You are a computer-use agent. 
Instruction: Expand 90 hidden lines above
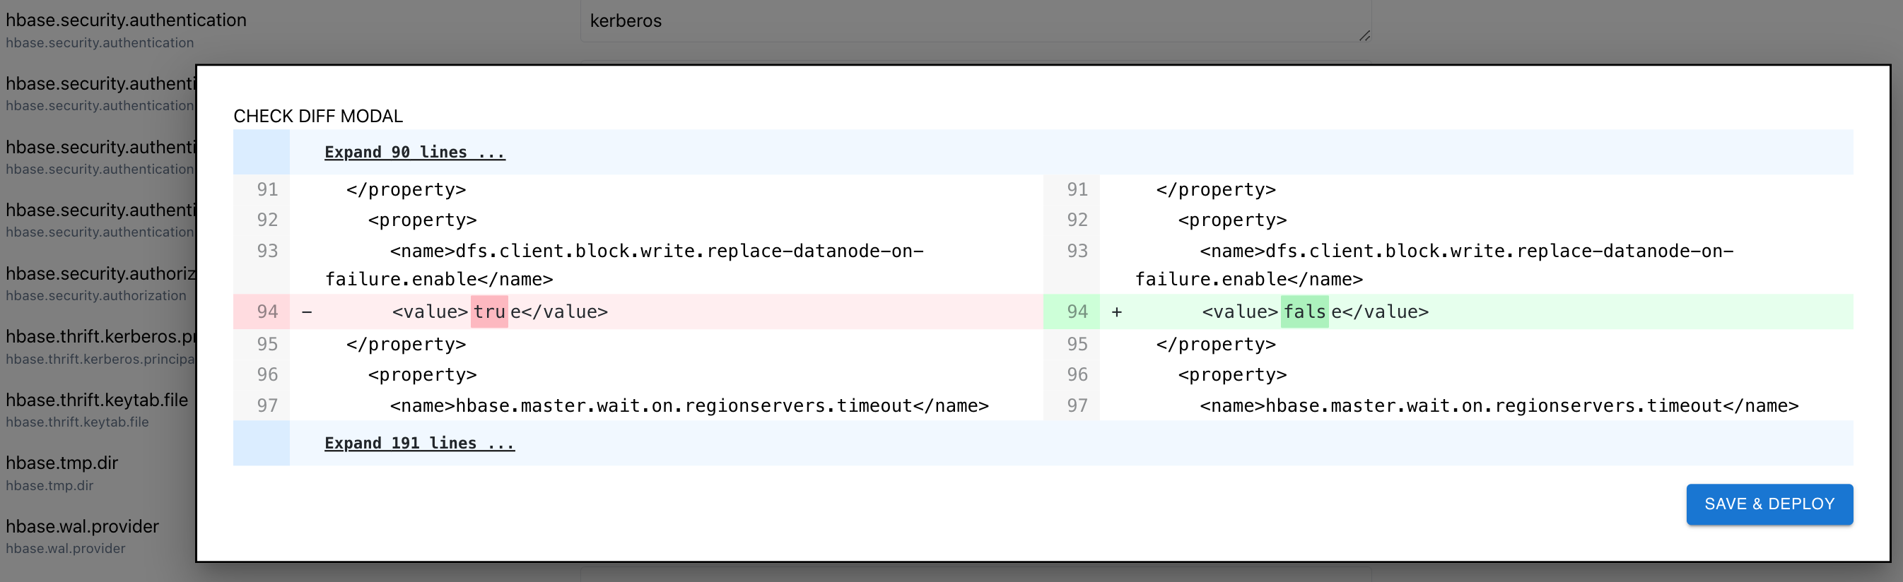pyautogui.click(x=414, y=152)
